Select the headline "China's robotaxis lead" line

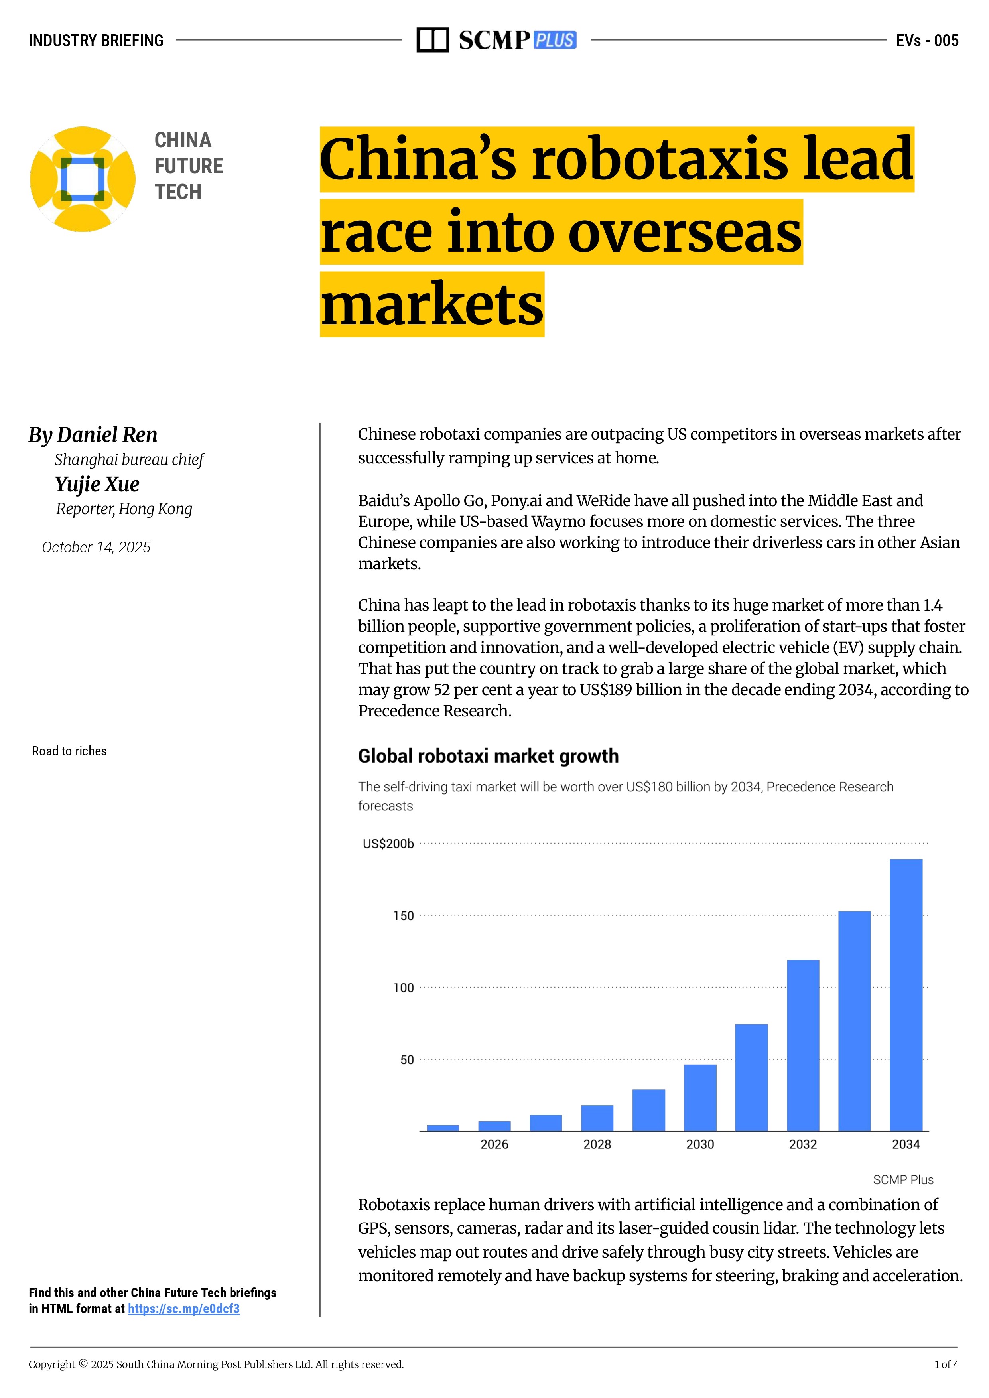click(x=616, y=160)
